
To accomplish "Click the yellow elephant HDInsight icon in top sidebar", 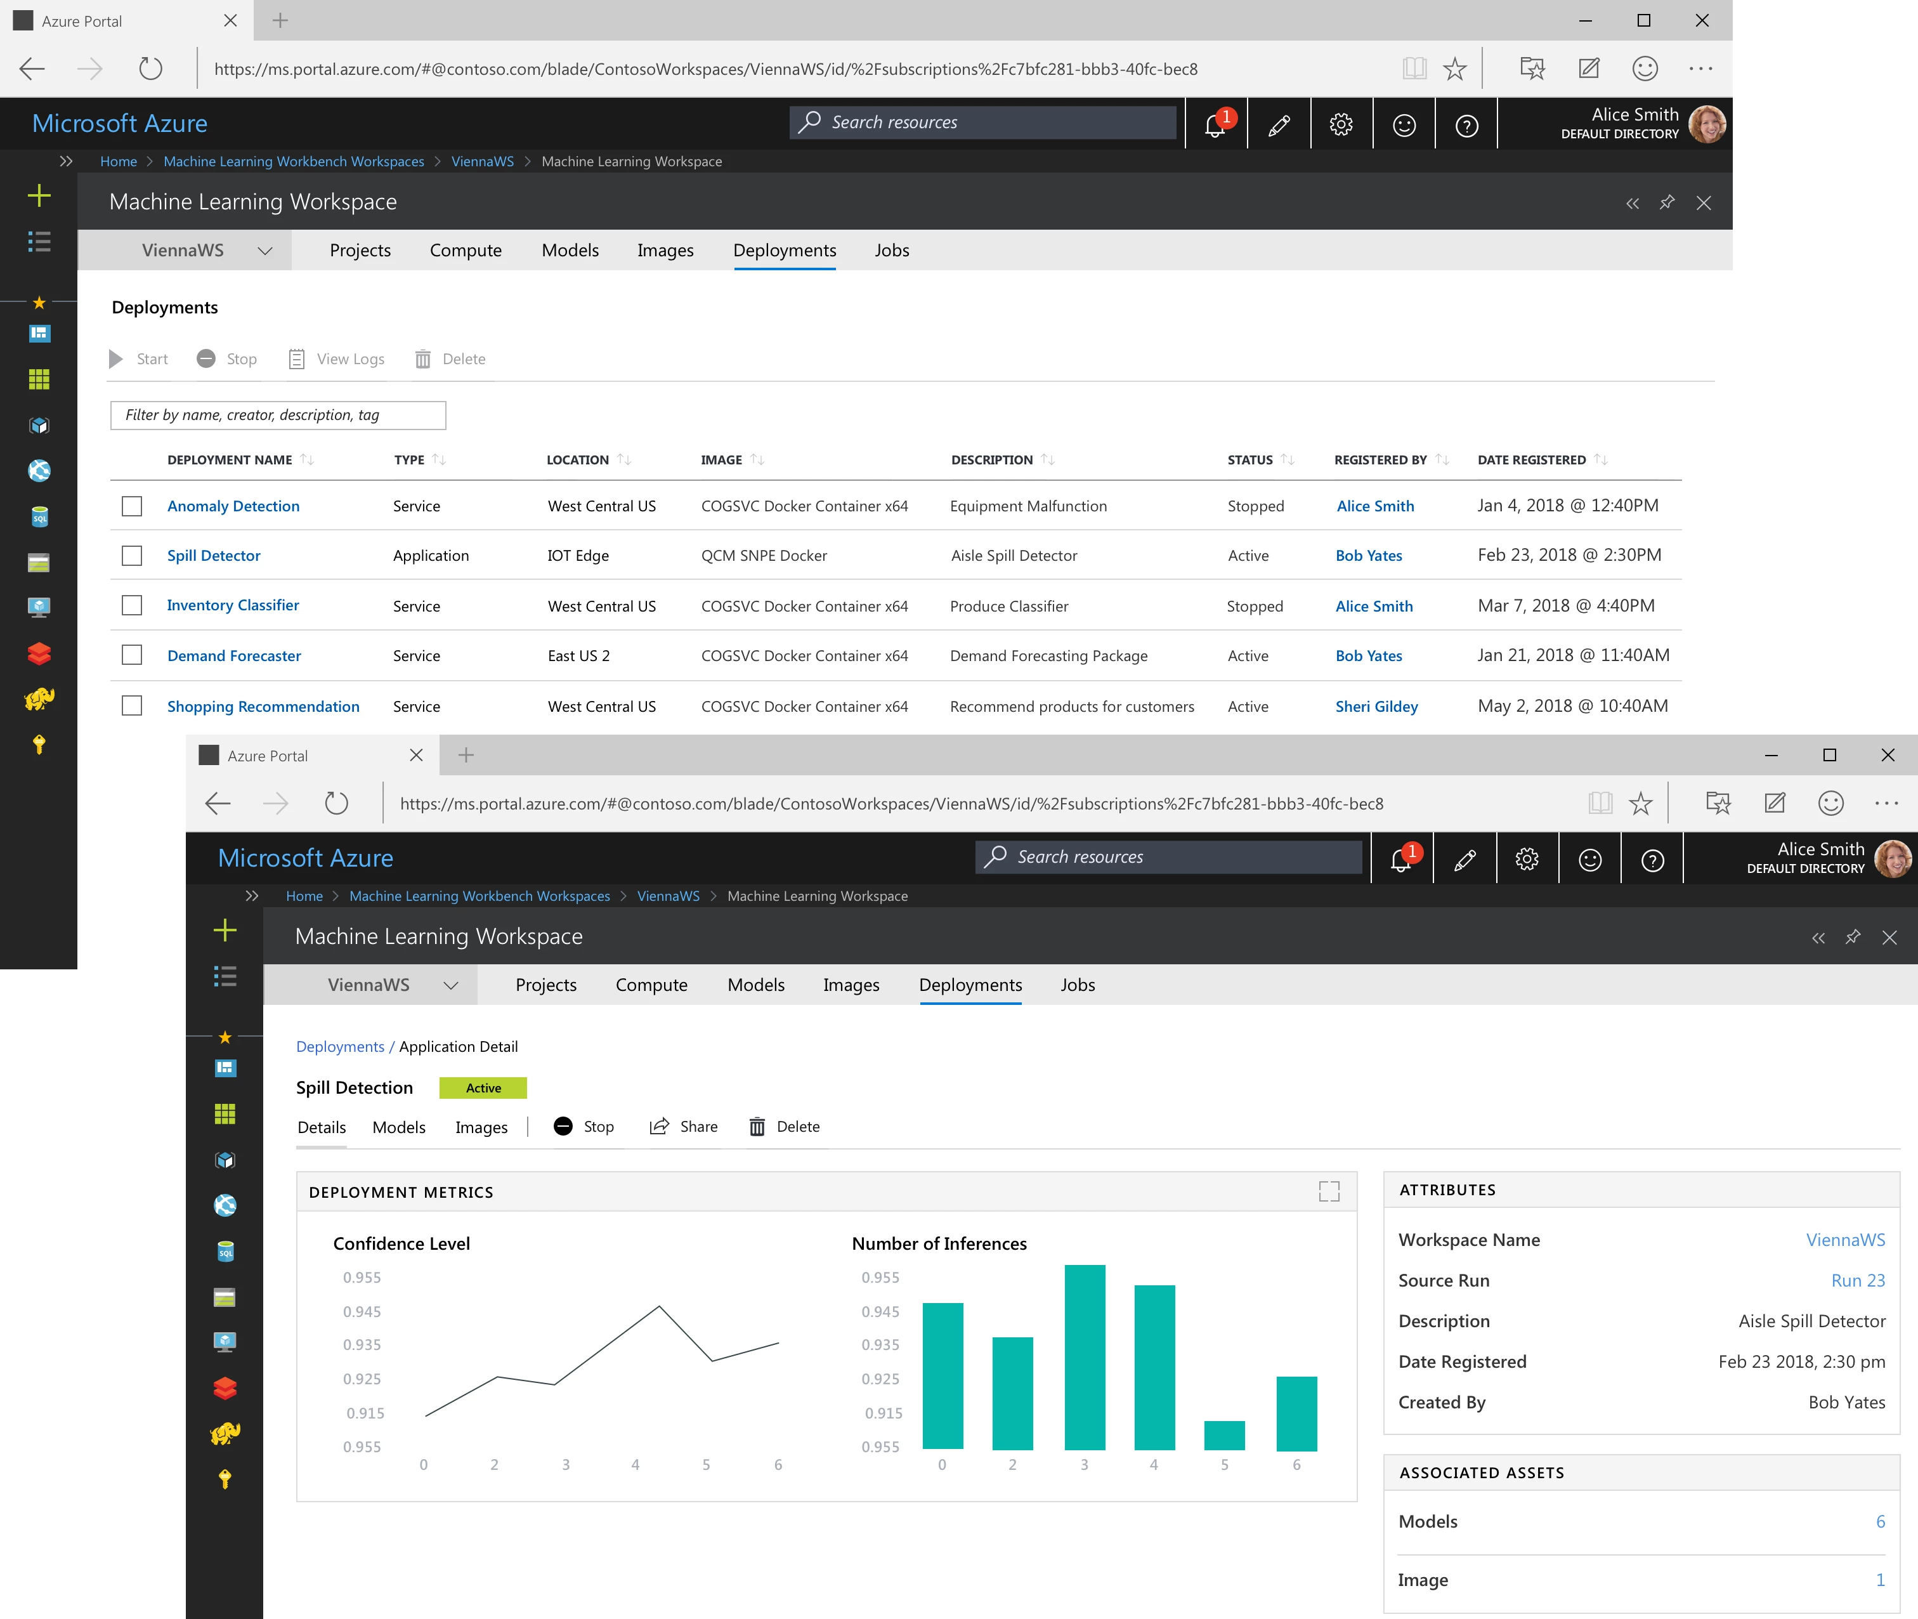I will 39,699.
